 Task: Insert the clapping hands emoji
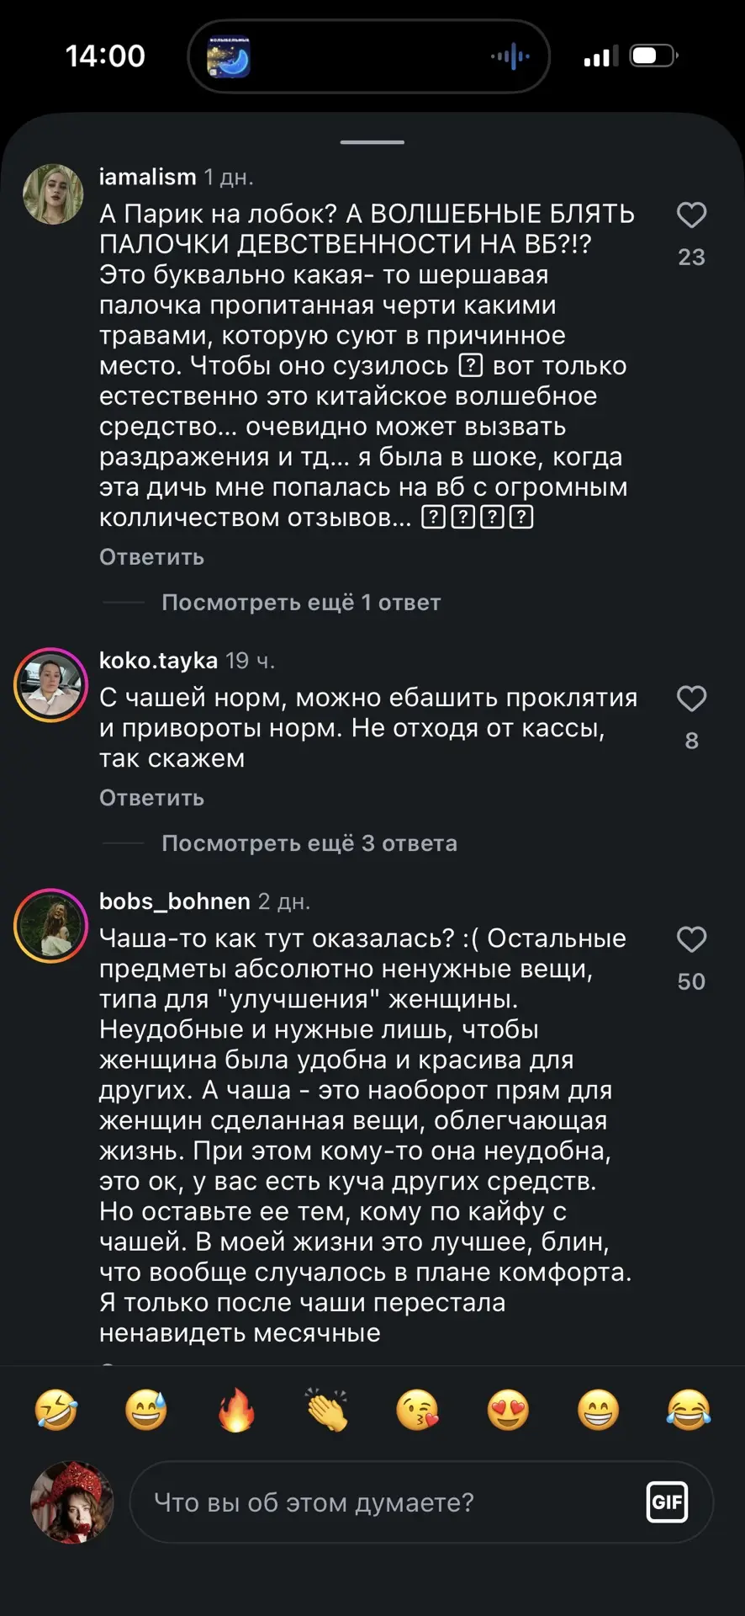[x=327, y=1410]
